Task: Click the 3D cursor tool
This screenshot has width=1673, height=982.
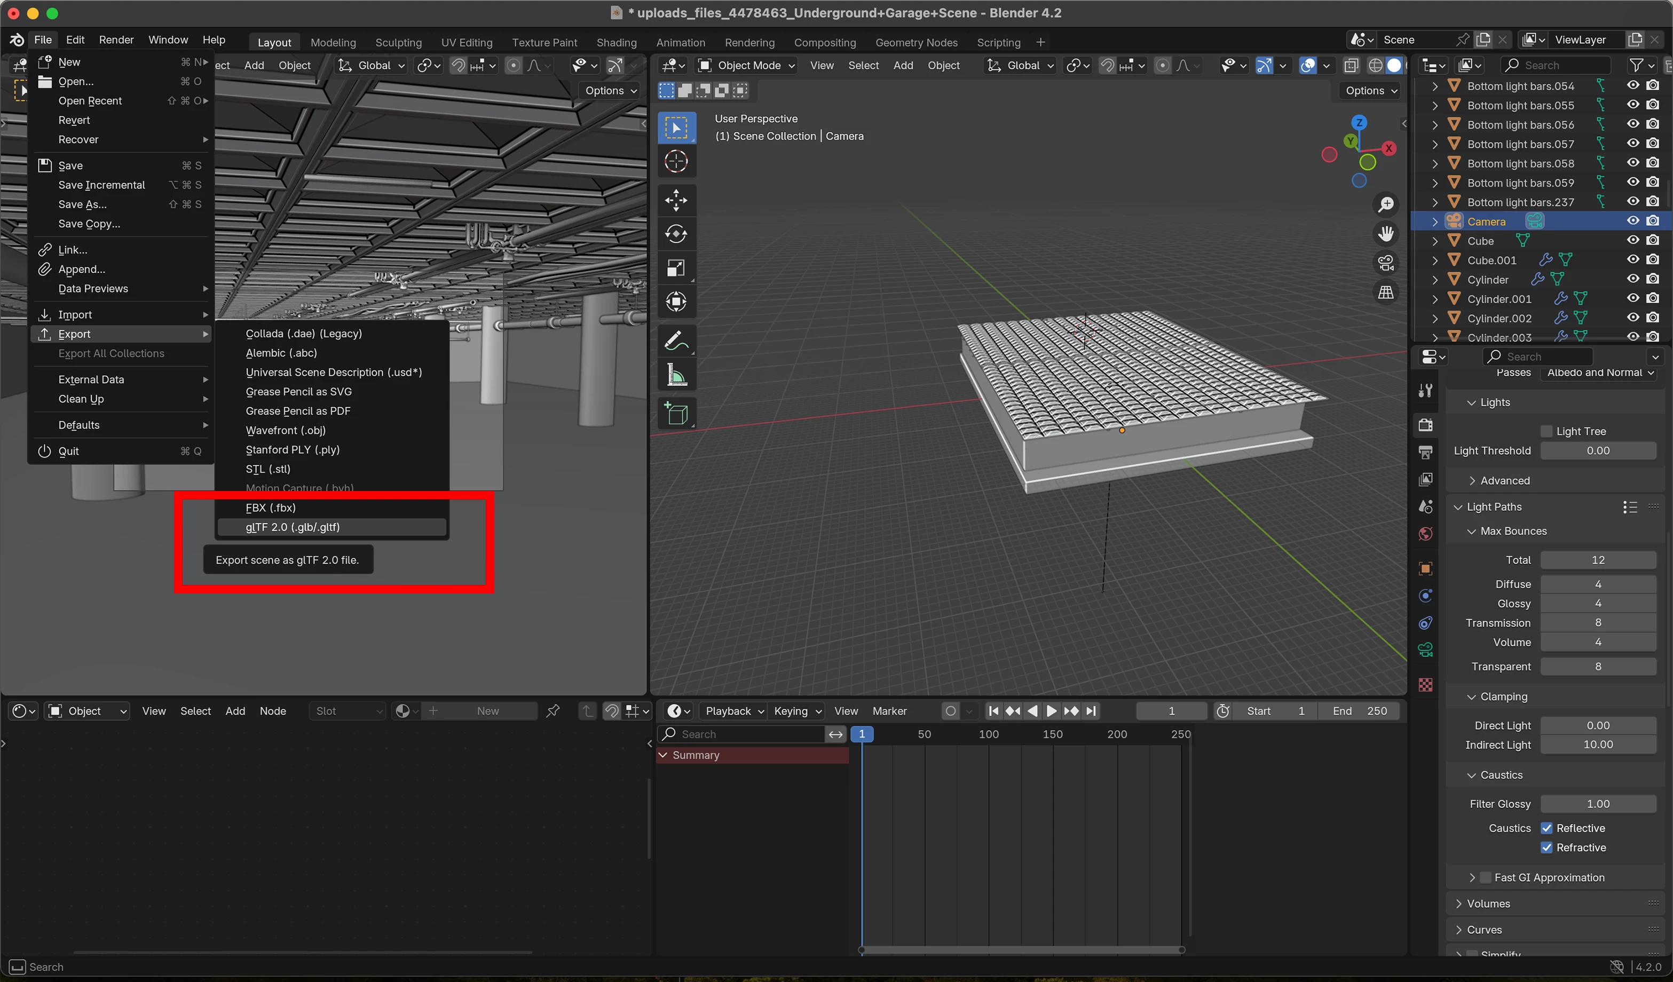Action: 676,161
